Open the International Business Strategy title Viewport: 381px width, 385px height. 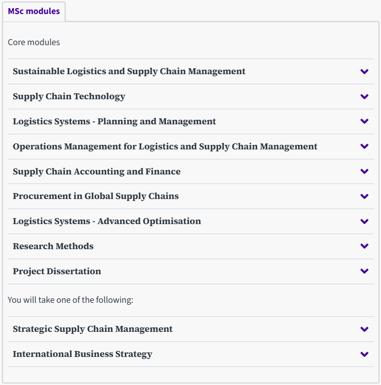coord(82,354)
